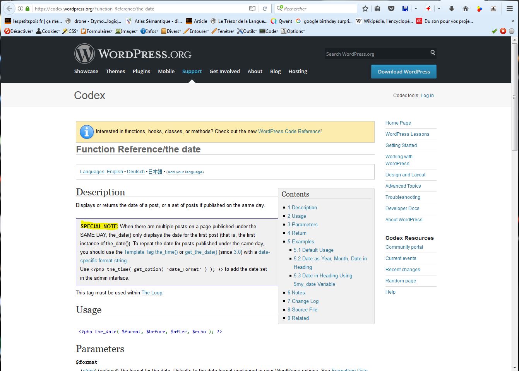This screenshot has height=371, width=519.
Task: Open the Pocket icon in toolbar
Action: click(x=391, y=9)
